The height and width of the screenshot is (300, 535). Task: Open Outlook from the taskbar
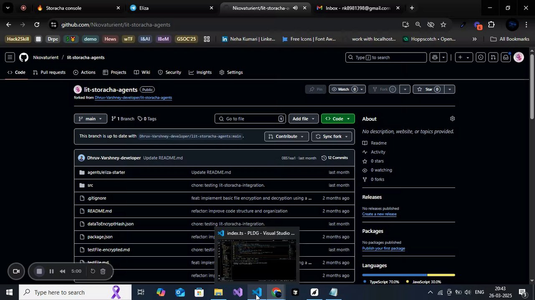point(180,292)
